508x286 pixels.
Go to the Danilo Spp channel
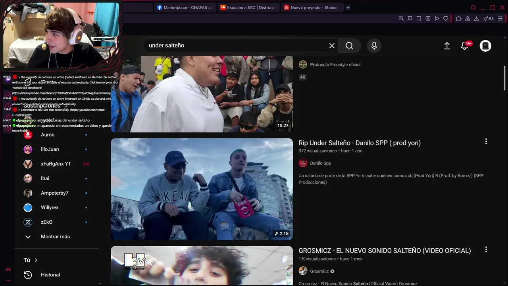[320, 163]
